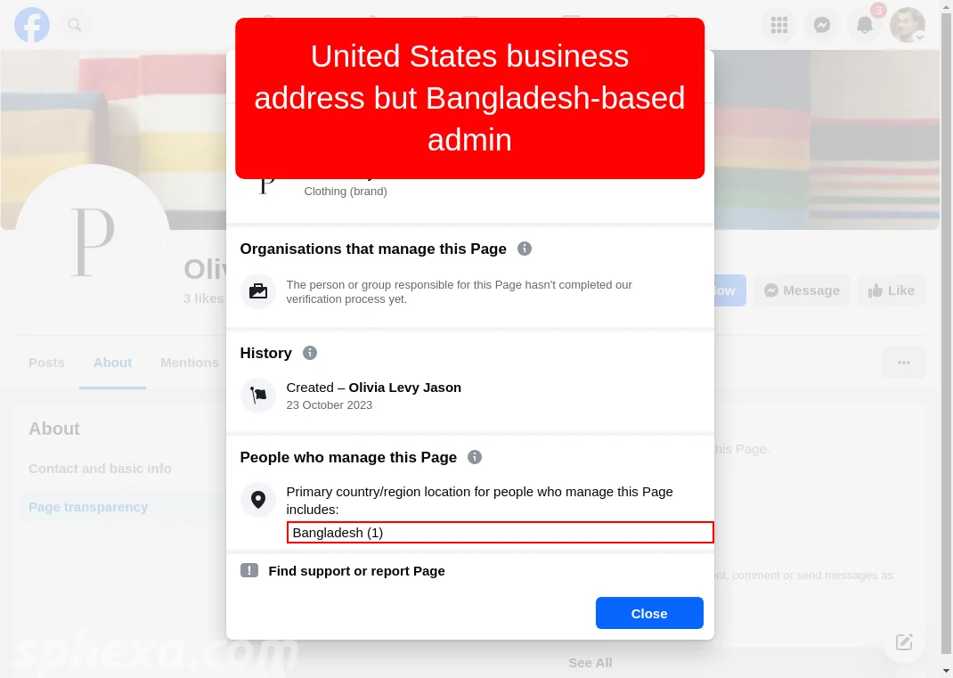Open the Facebook search icon
The width and height of the screenshot is (953, 678).
75,25
